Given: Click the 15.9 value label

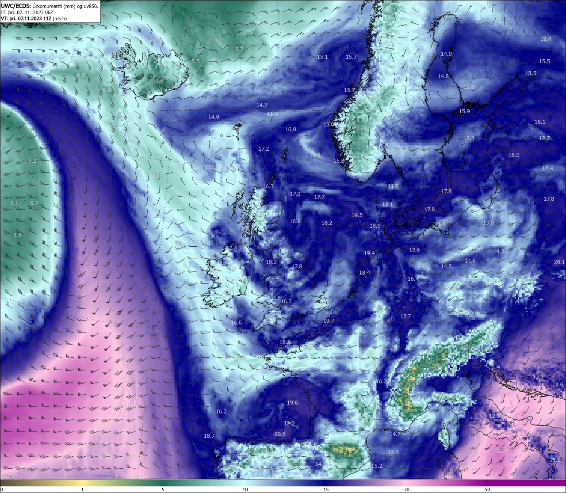Looking at the screenshot, I should click(x=464, y=111).
